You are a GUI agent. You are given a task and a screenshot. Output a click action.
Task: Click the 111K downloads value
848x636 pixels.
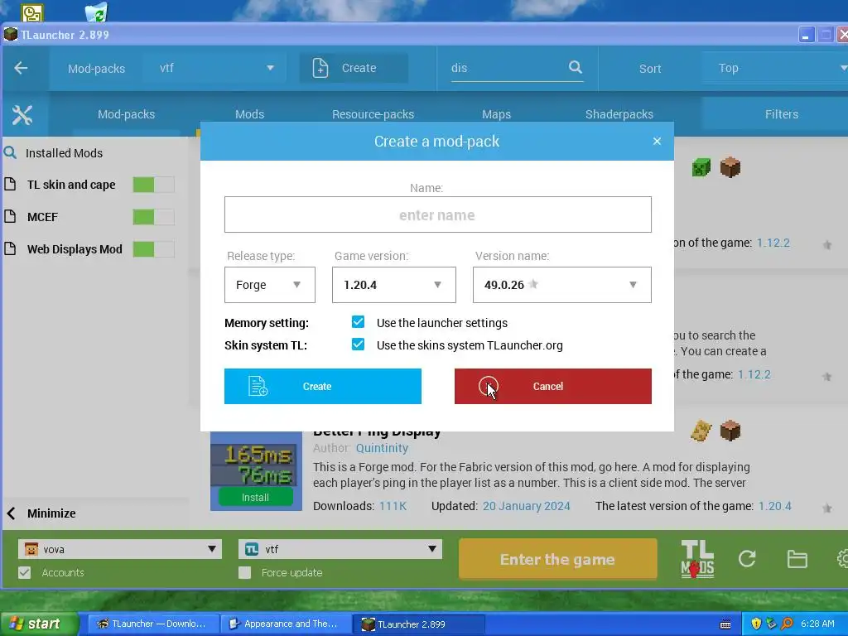pyautogui.click(x=393, y=506)
